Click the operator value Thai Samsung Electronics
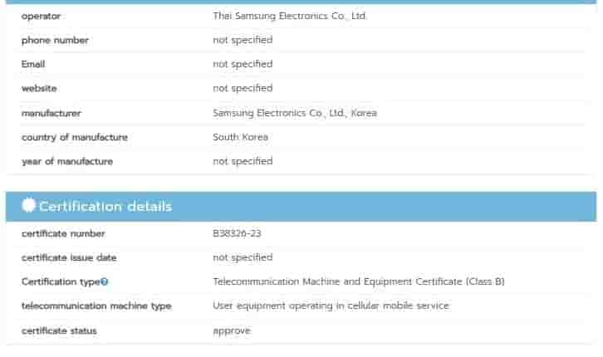 tap(290, 16)
